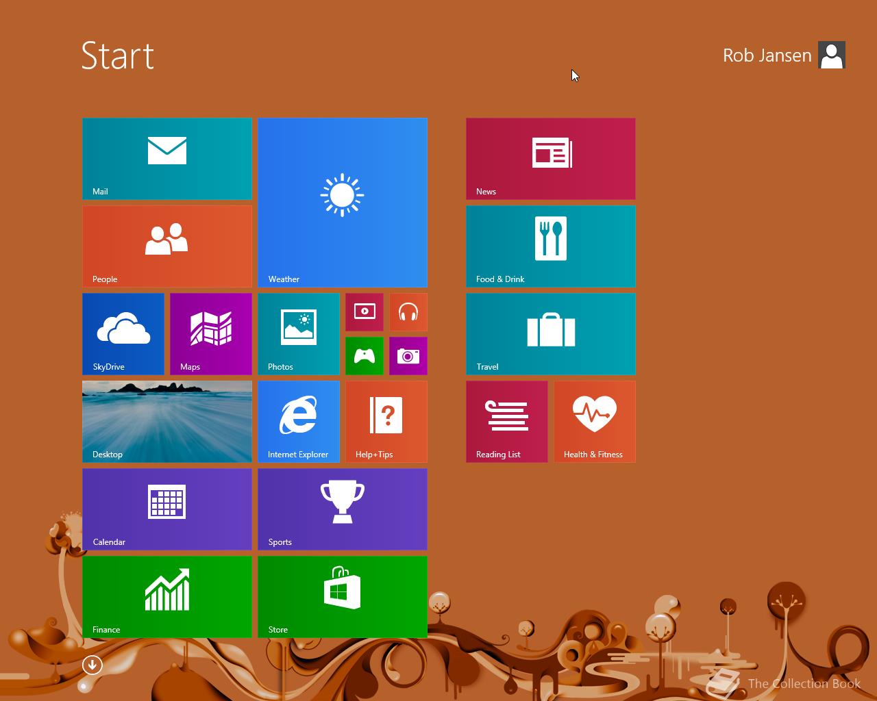Open the Food & Drink tile

(x=551, y=246)
